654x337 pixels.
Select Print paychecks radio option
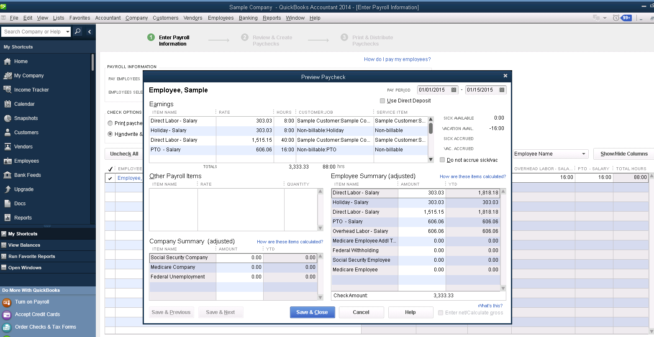110,123
